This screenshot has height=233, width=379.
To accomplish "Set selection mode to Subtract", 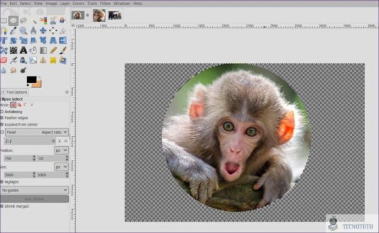I will (25, 105).
